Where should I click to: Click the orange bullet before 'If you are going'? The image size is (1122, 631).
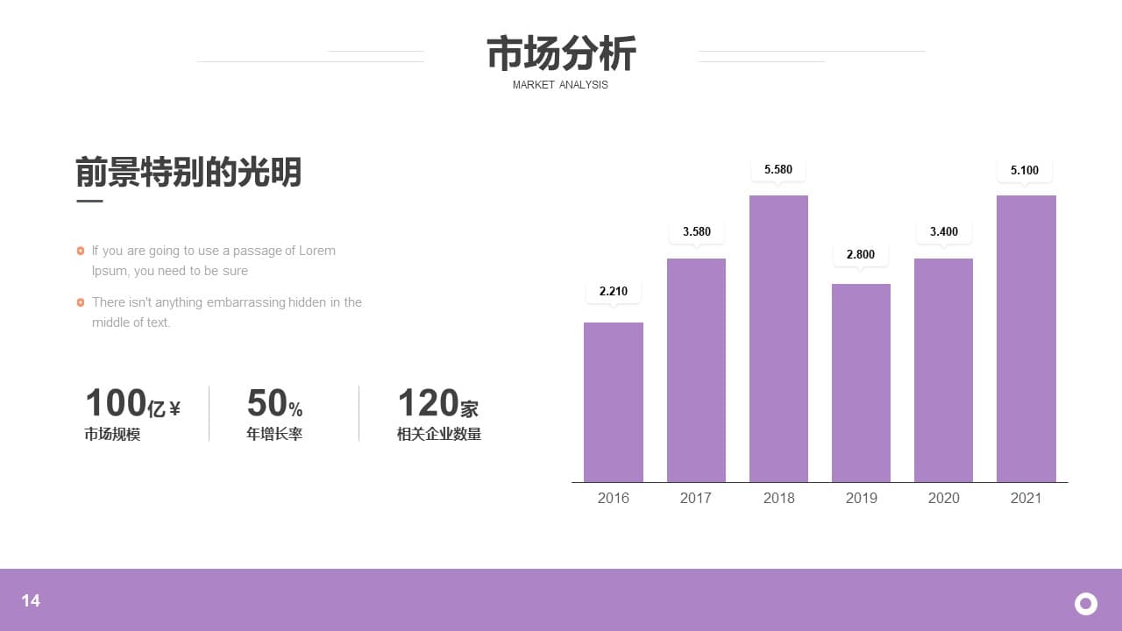click(81, 251)
